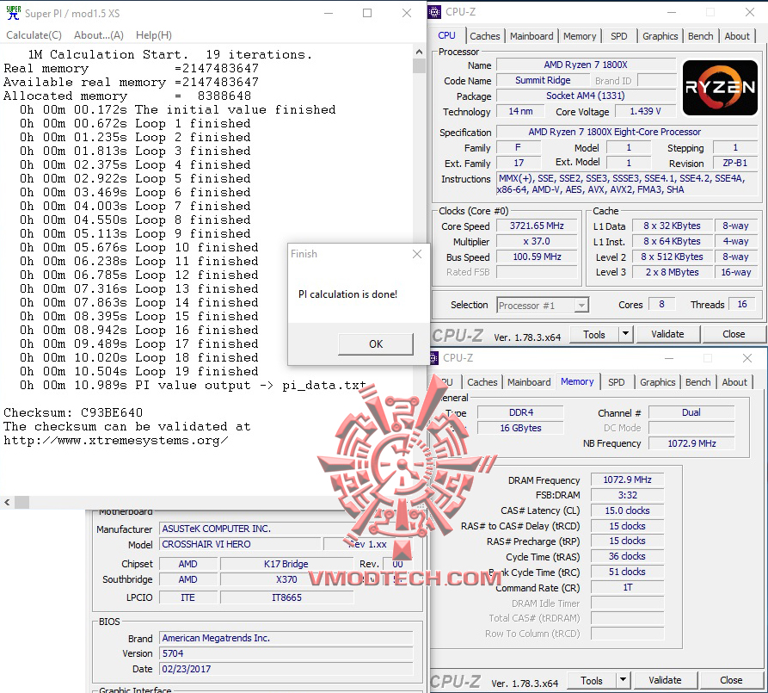Switch to the Caches tab in CPU-Z

[485, 35]
